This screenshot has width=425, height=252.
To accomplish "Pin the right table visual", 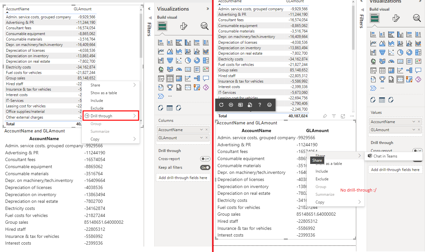I will click(x=325, y=116).
